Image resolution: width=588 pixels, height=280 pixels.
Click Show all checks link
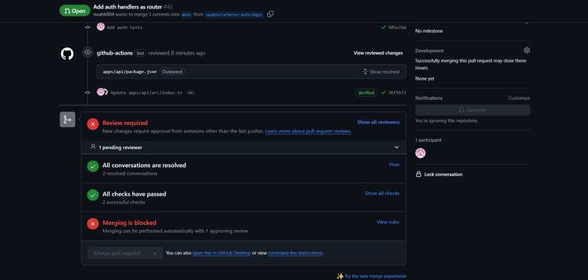pyautogui.click(x=382, y=193)
